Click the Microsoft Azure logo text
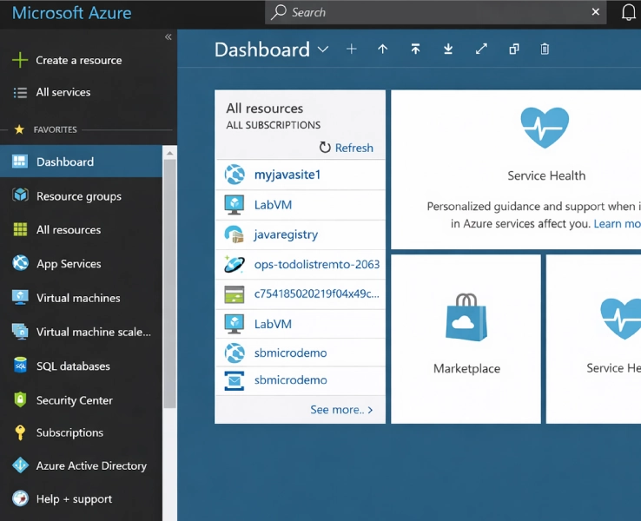The width and height of the screenshot is (641, 521). click(x=71, y=13)
